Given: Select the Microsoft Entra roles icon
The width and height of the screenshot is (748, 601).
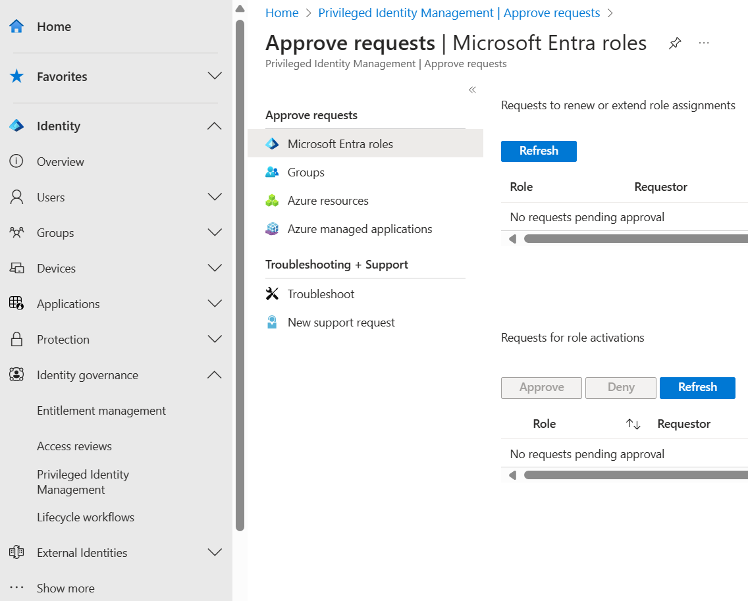Looking at the screenshot, I should [273, 144].
